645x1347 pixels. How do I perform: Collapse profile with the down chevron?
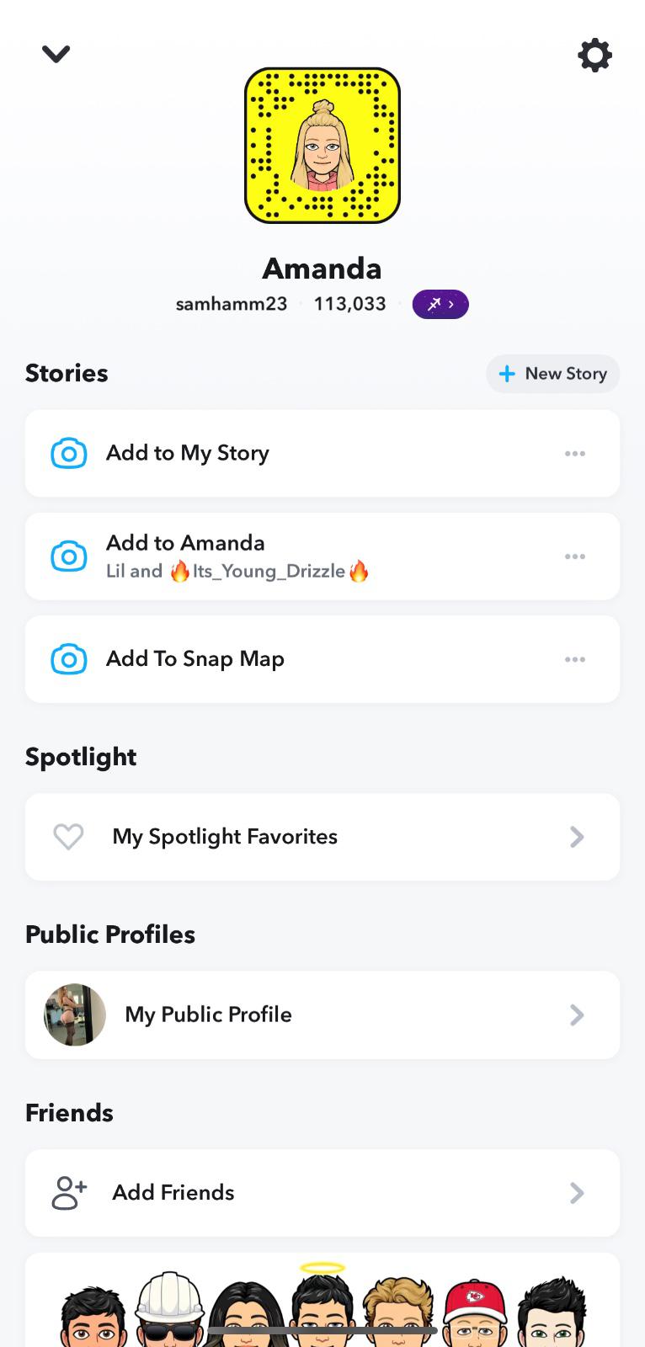tap(56, 54)
